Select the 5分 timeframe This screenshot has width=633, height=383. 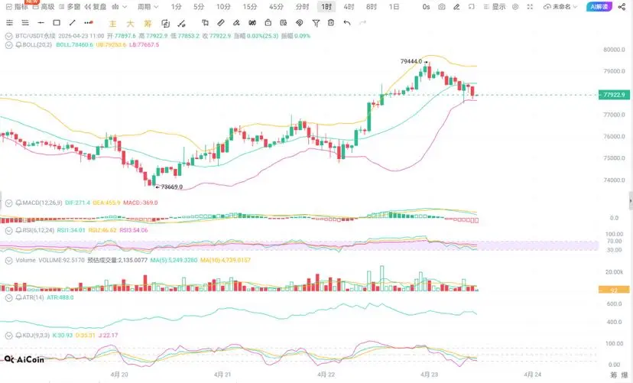tap(199, 7)
